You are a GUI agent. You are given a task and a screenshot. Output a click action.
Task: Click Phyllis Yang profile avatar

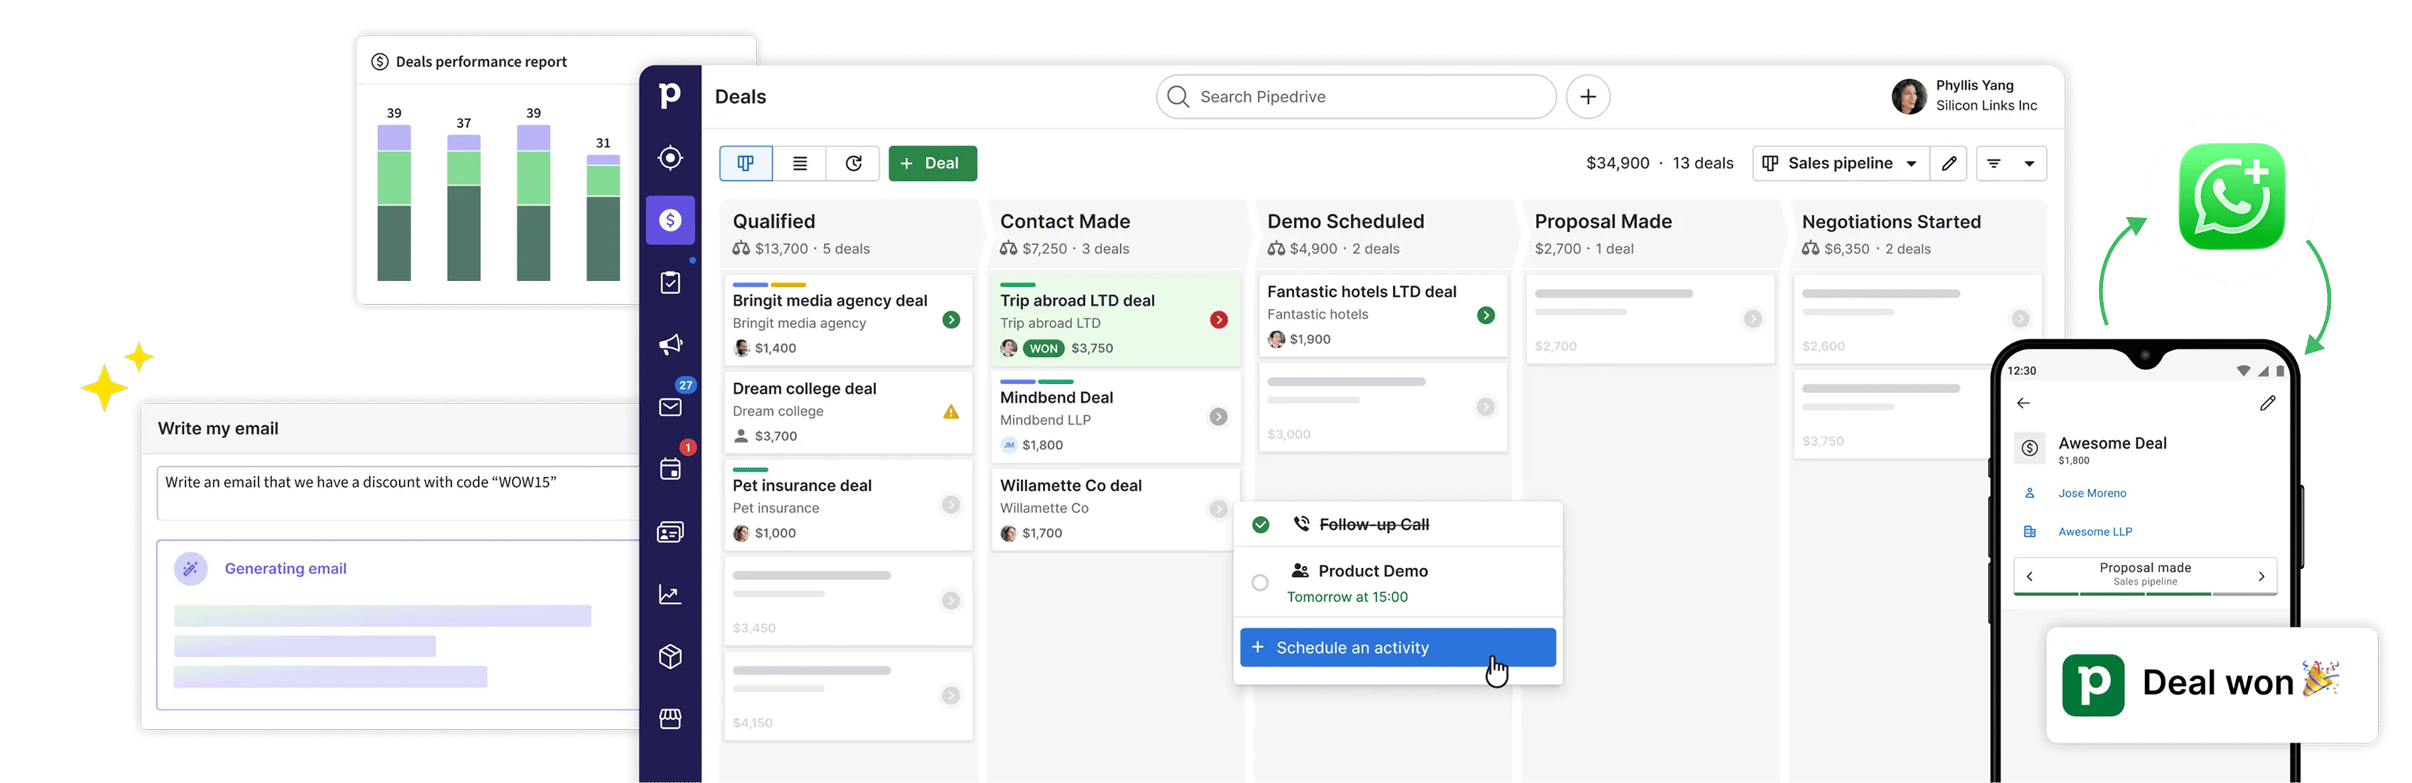tap(1908, 95)
